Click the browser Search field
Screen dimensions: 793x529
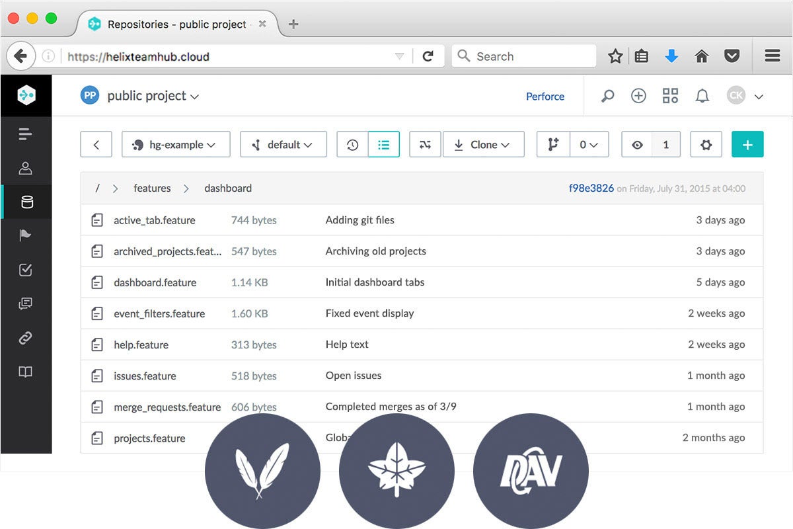tap(524, 56)
